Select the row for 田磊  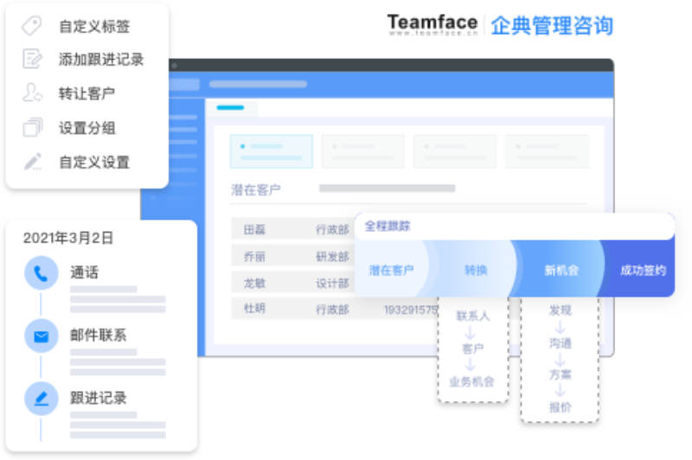pos(293,229)
